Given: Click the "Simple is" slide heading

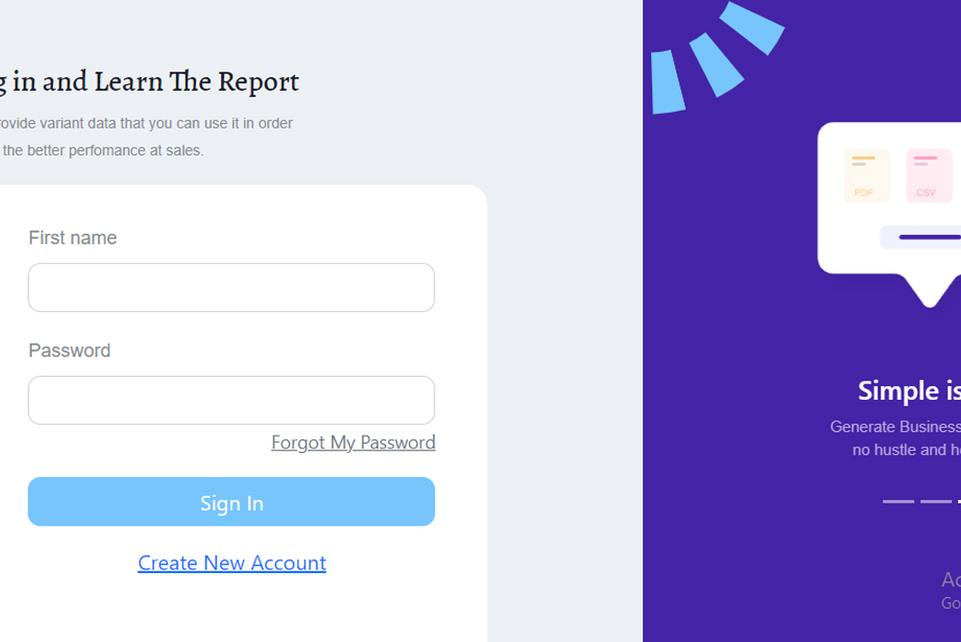Looking at the screenshot, I should [x=909, y=392].
